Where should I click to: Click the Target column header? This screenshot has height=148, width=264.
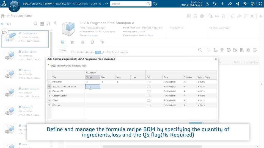93,77
